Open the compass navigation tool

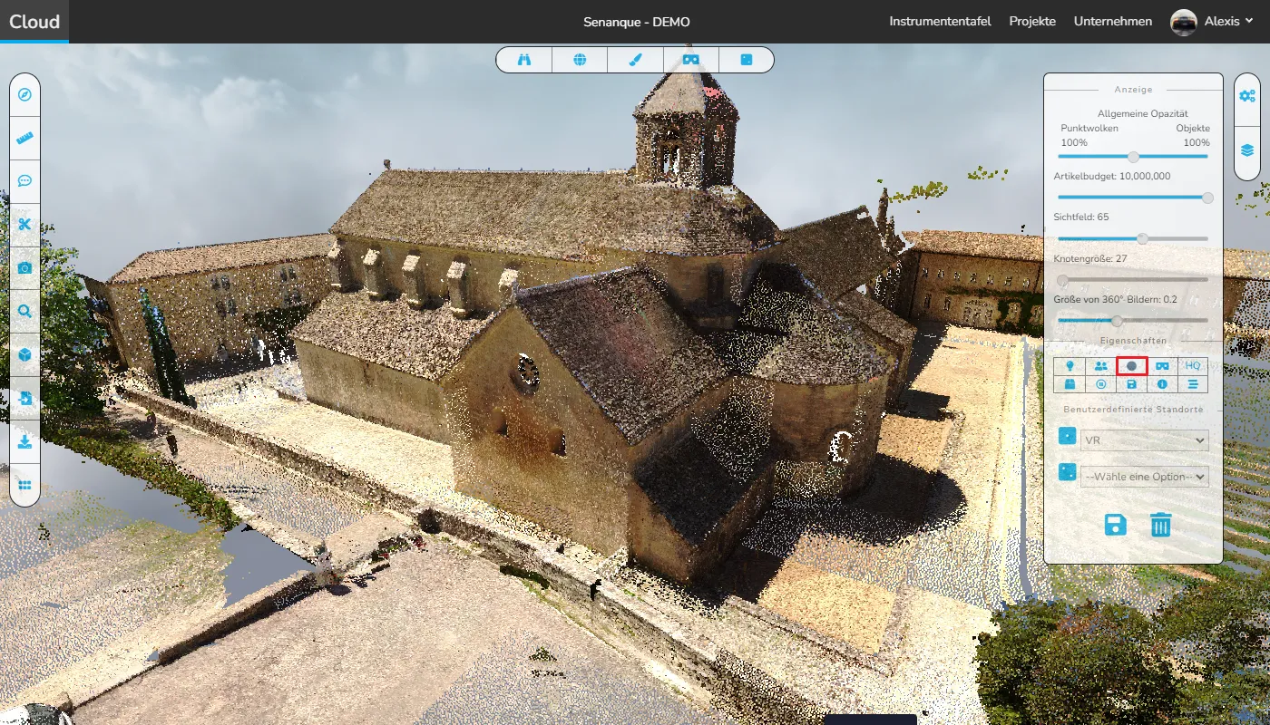coord(24,94)
